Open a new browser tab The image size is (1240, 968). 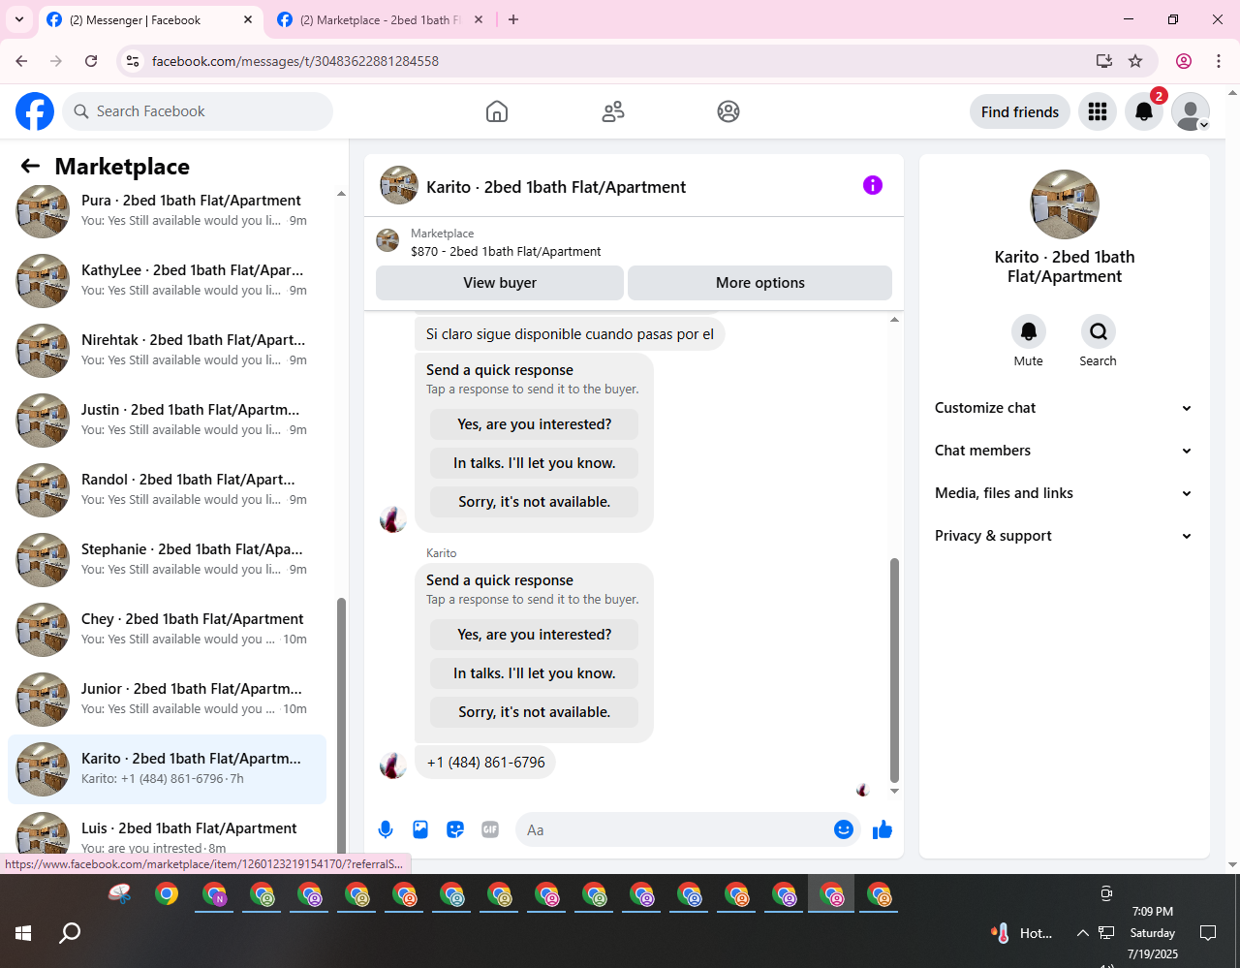tap(513, 19)
